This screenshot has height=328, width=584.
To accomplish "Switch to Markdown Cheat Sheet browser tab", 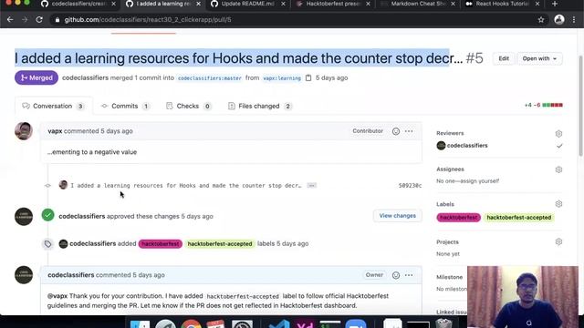I will click(417, 4).
